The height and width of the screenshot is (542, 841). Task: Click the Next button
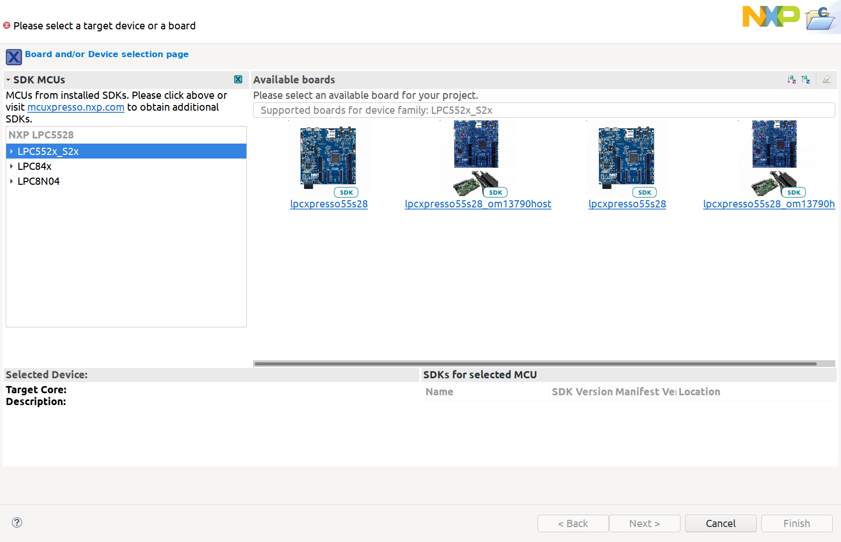(645, 523)
